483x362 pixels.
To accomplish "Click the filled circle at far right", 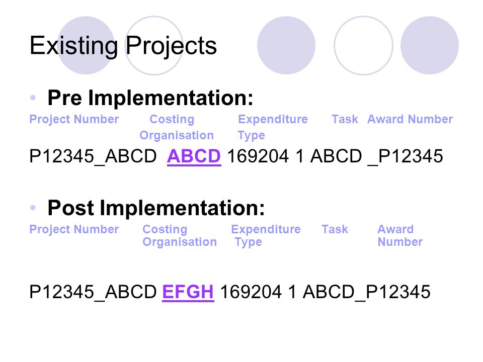I will (x=429, y=45).
